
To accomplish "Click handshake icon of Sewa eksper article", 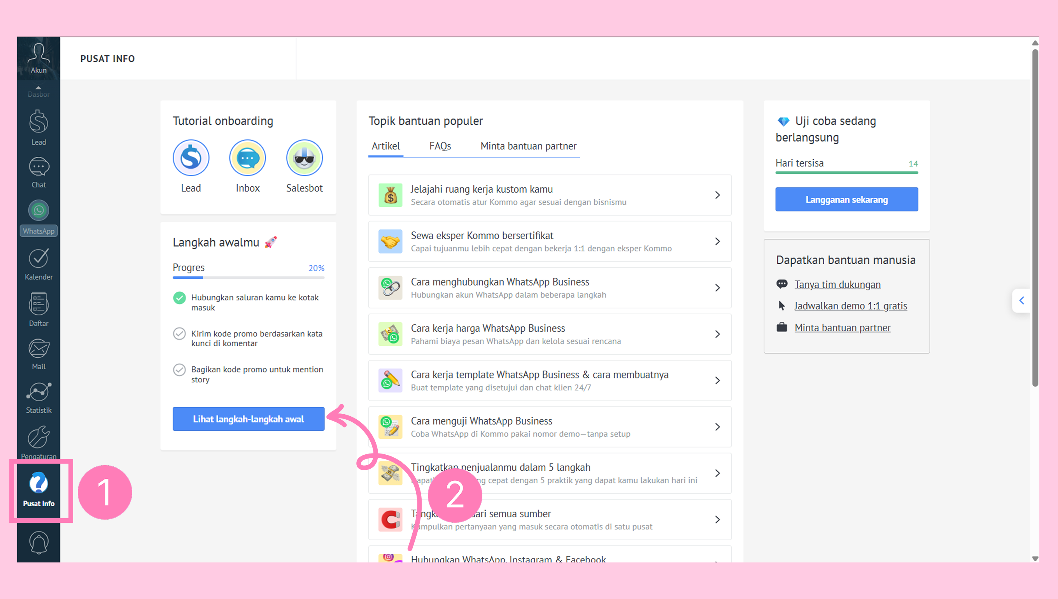I will pyautogui.click(x=391, y=242).
